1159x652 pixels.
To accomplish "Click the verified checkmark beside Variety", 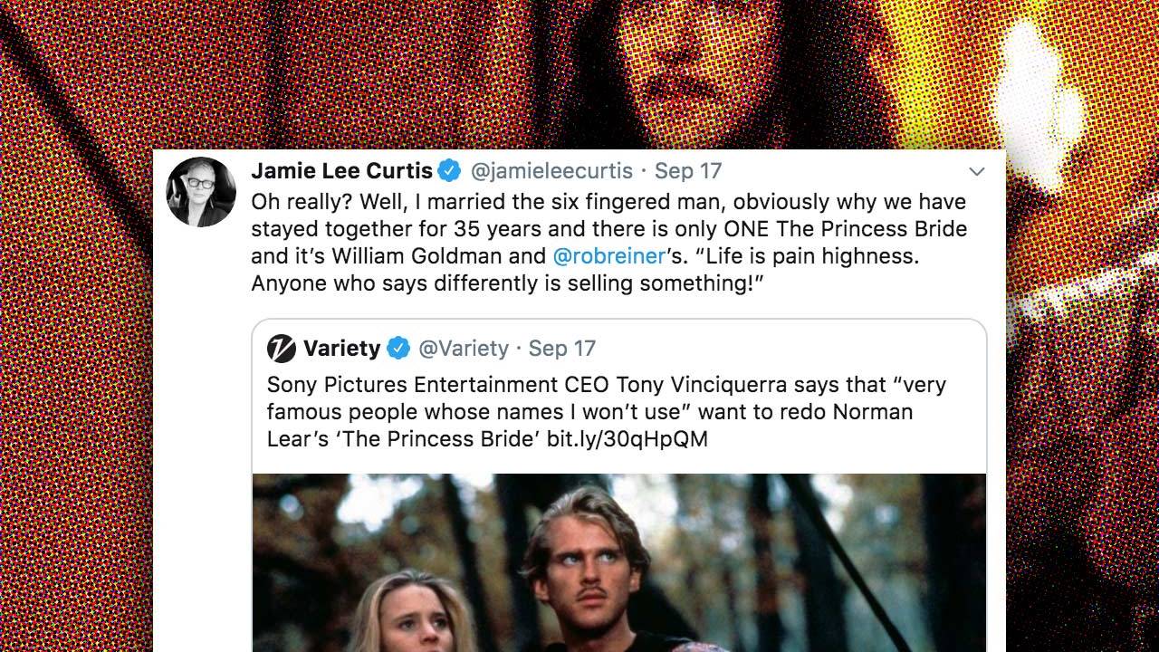I will tap(398, 348).
